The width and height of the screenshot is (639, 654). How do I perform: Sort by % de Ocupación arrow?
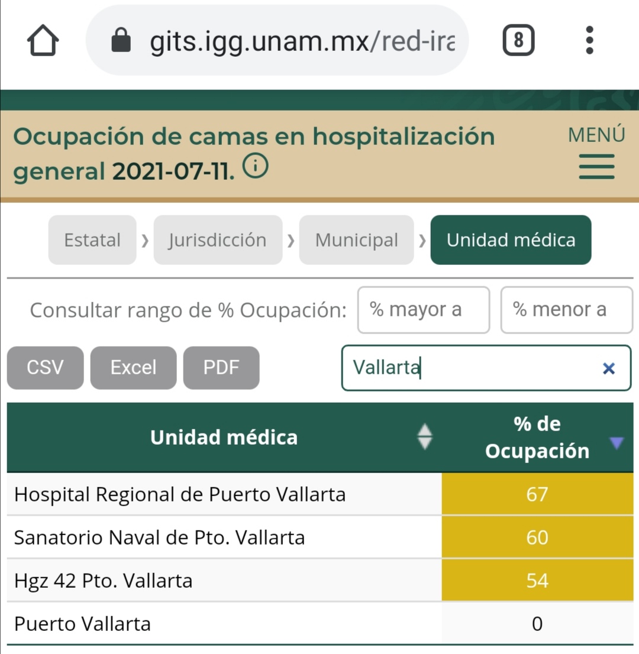click(617, 443)
